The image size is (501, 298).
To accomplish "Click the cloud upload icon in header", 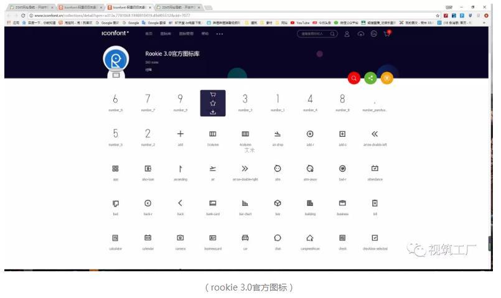I will [361, 34].
